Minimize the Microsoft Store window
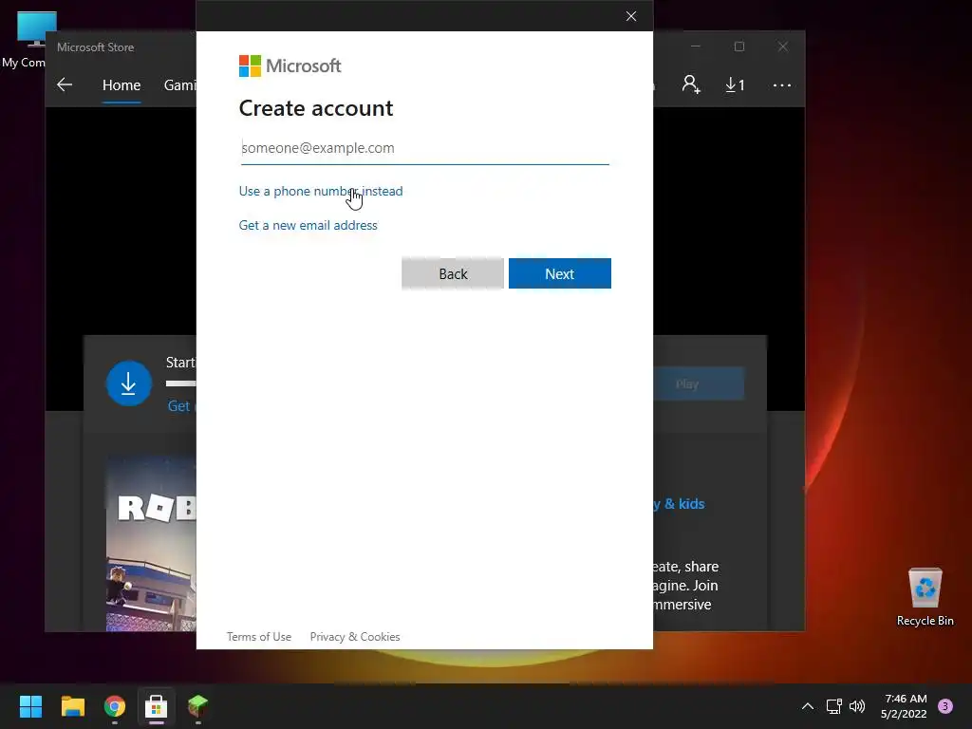The height and width of the screenshot is (729, 972). (696, 47)
